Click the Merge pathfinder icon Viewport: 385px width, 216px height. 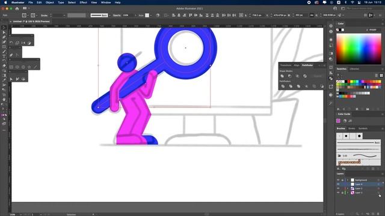(x=298, y=86)
